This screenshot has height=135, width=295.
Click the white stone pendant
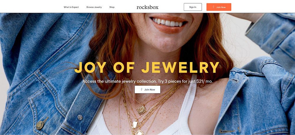tap(135, 123)
